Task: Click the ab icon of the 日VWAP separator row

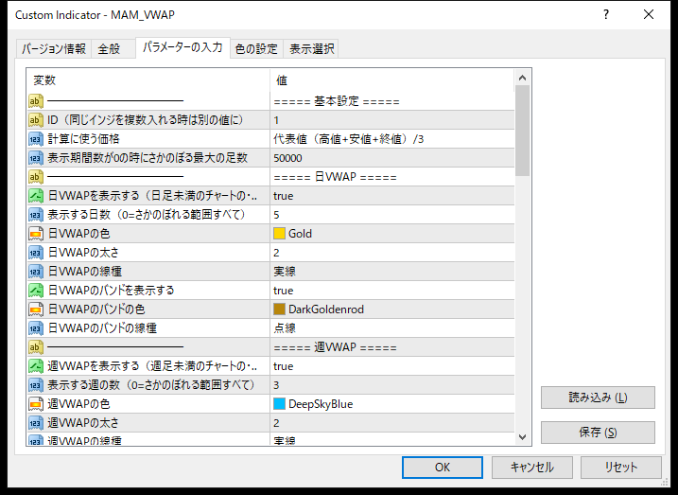Action: click(36, 177)
